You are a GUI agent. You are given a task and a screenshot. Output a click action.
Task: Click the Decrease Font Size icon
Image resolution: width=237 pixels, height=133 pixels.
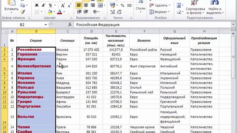click(x=69, y=6)
